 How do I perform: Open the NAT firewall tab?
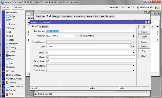click(x=49, y=16)
